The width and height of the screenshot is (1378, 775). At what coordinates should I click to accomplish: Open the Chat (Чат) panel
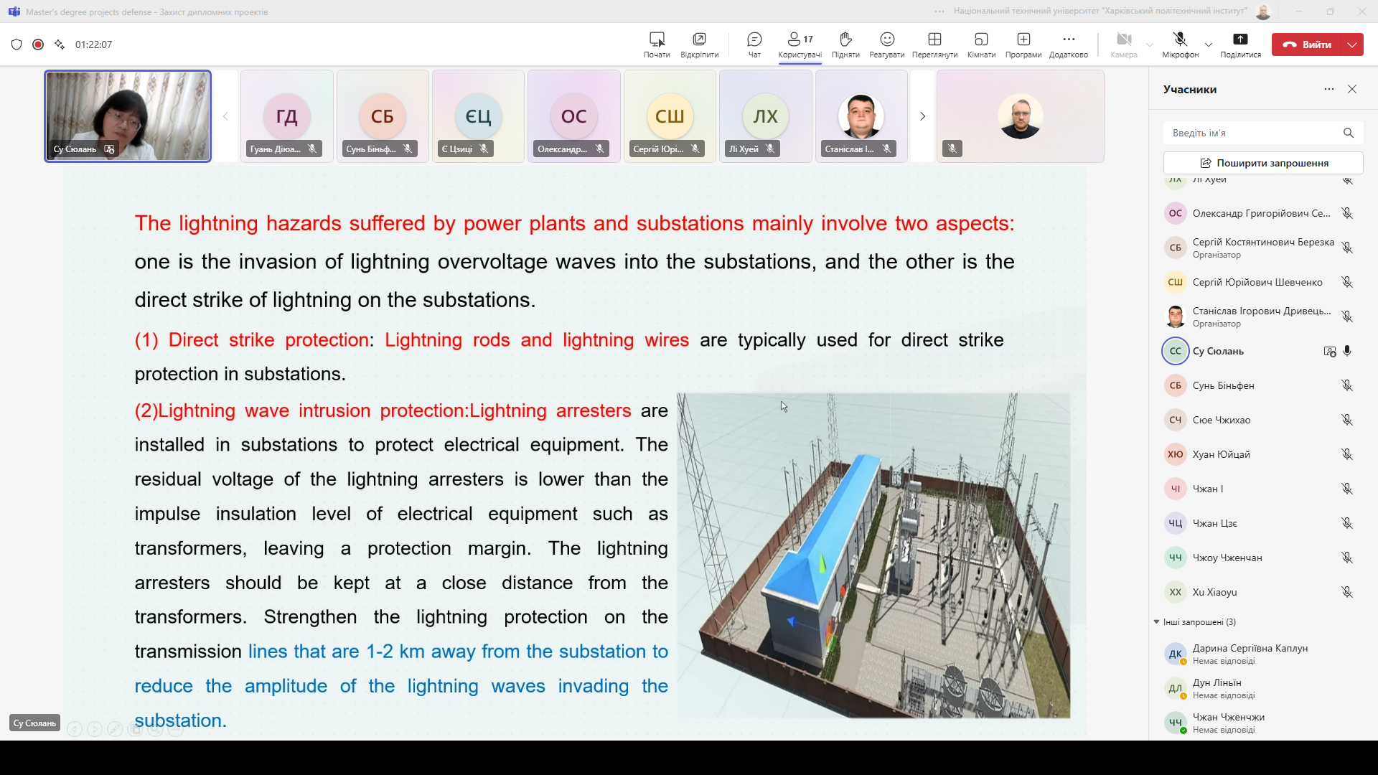(x=754, y=44)
